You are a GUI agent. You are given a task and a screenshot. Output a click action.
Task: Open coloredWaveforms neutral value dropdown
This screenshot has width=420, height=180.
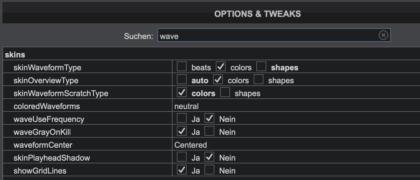(186, 106)
